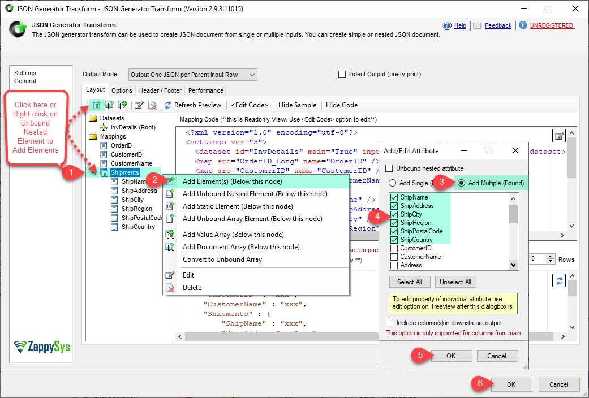Screen dimensions: 589x398
Task: Check the Unbound nested attribute box
Action: click(389, 168)
